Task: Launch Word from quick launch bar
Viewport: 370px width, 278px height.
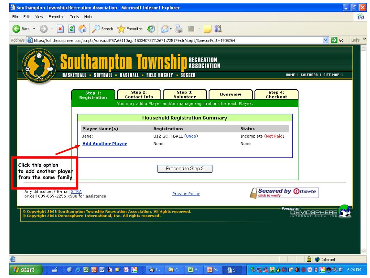Action: click(x=102, y=269)
